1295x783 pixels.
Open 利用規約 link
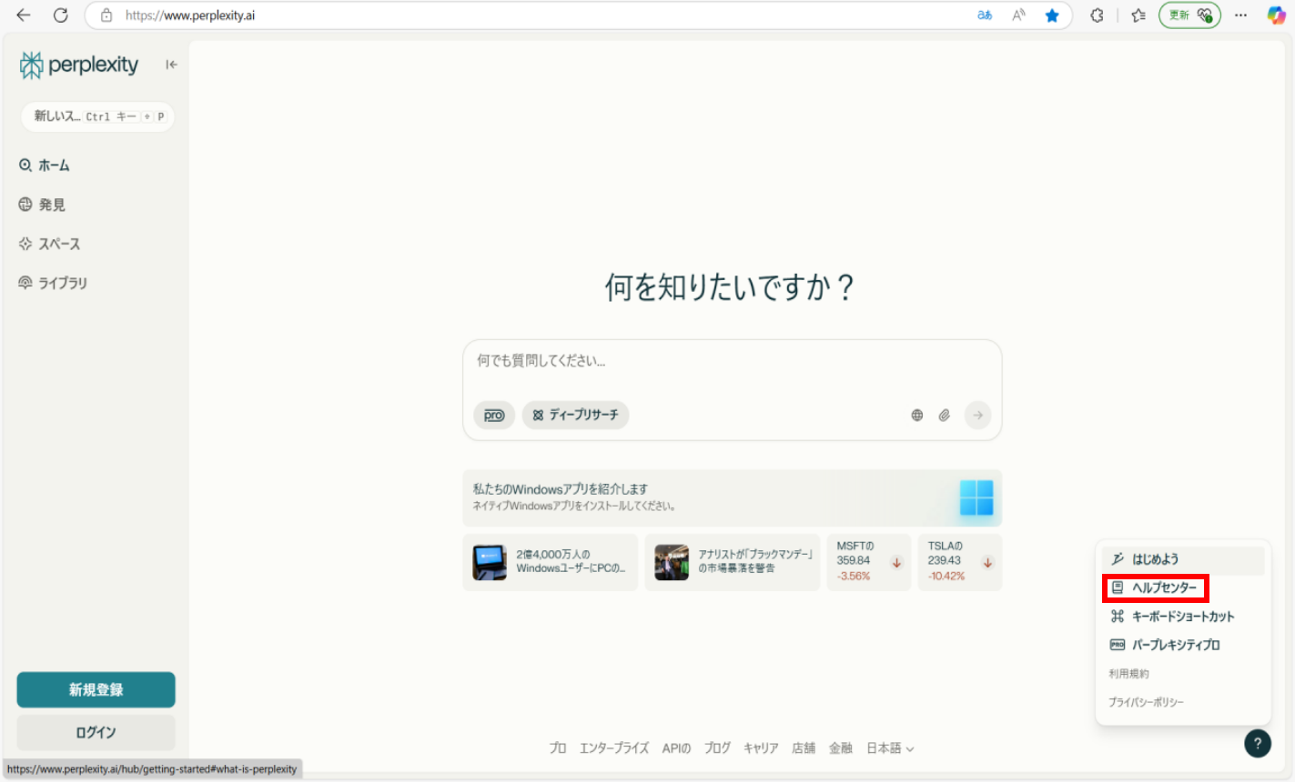tap(1128, 674)
